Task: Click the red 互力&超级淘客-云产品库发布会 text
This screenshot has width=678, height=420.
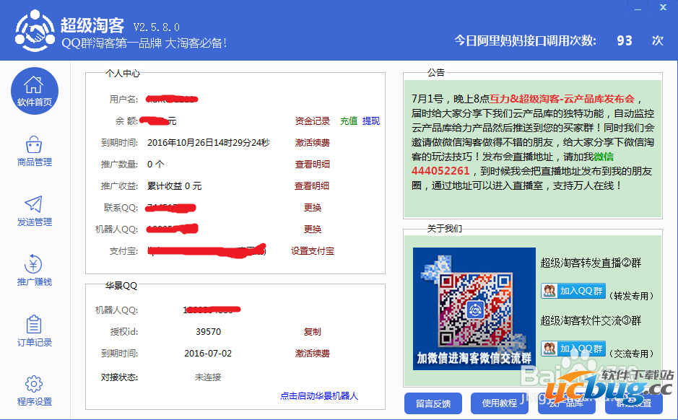Action: coord(562,99)
